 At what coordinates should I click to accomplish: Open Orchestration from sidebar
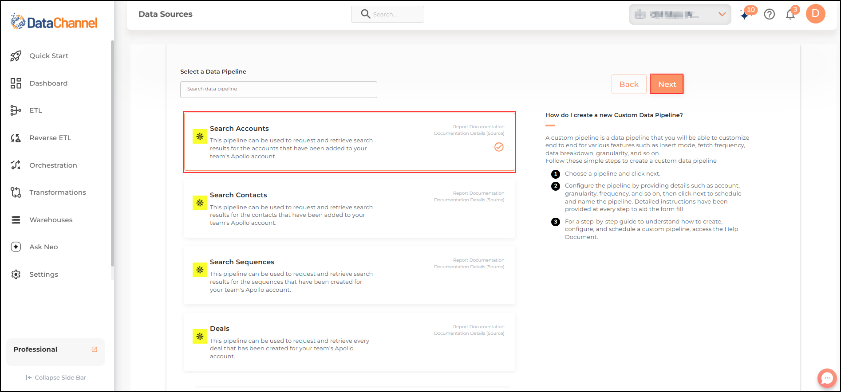pos(53,165)
